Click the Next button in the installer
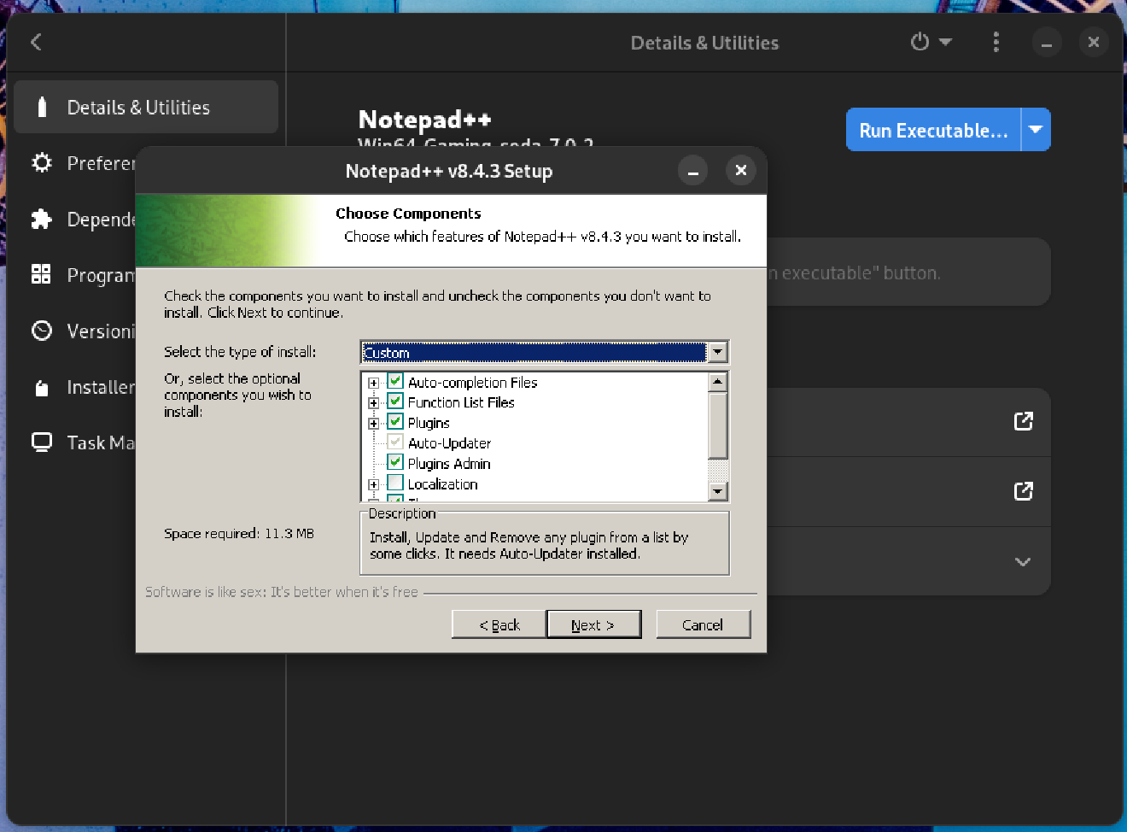This screenshot has height=832, width=1127. pyautogui.click(x=594, y=624)
